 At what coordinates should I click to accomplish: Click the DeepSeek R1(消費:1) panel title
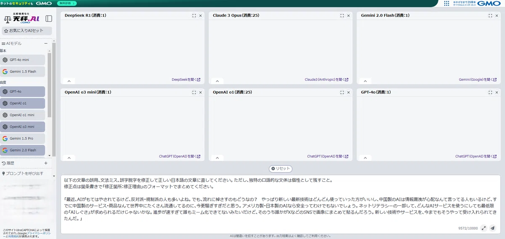point(85,16)
